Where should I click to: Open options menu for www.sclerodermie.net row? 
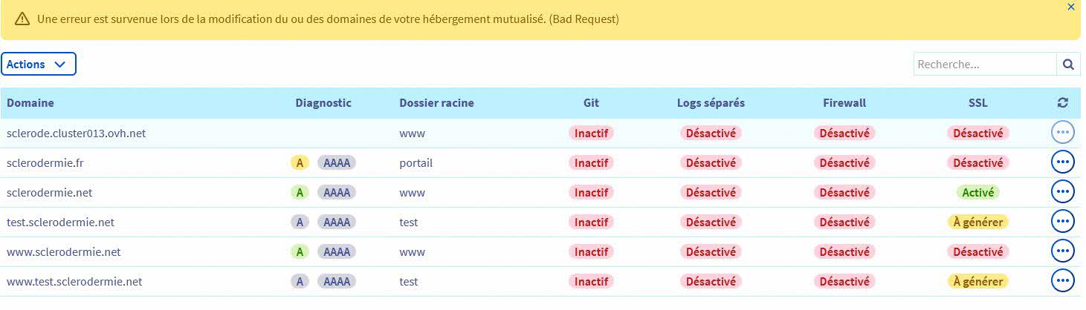pos(1063,251)
